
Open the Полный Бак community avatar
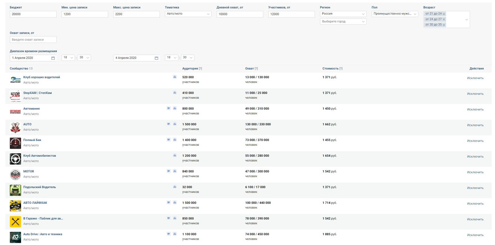click(15, 143)
